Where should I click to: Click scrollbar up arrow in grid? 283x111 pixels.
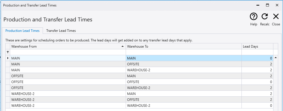[x=276, y=58]
